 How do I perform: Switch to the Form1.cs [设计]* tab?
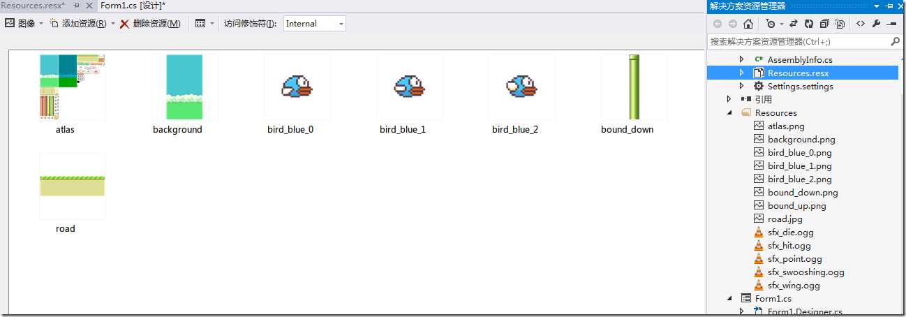pos(133,5)
